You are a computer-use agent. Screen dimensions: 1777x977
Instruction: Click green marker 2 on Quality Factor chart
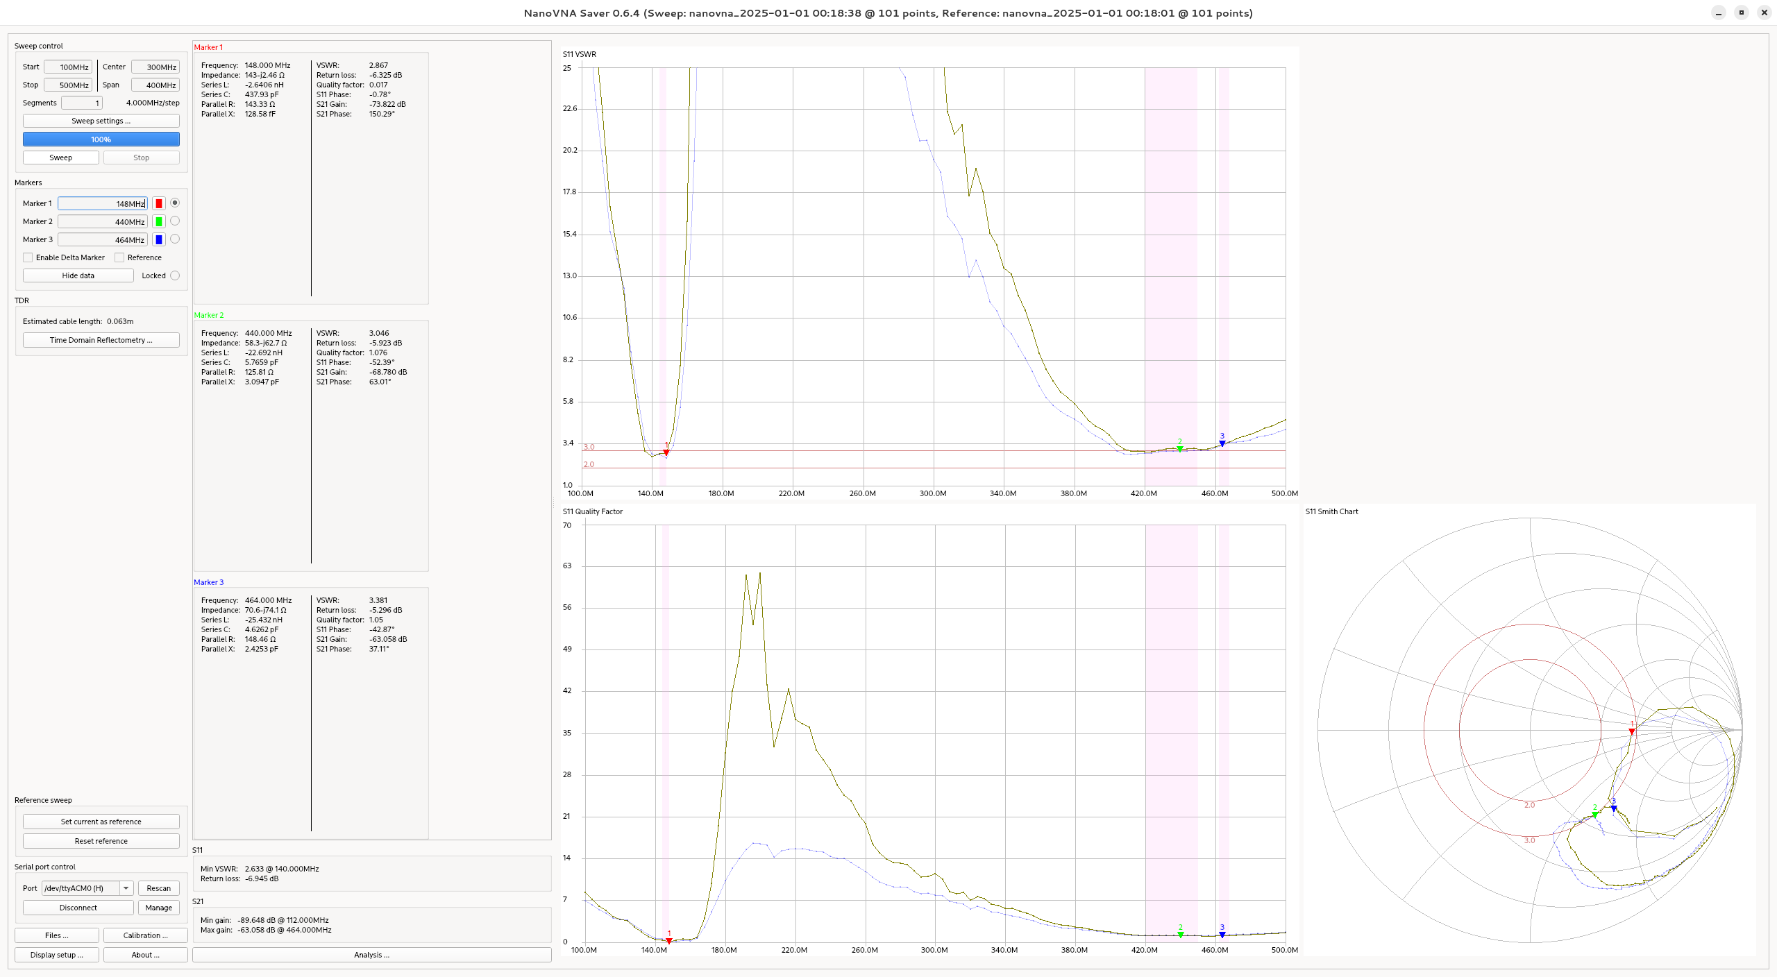(x=1181, y=935)
